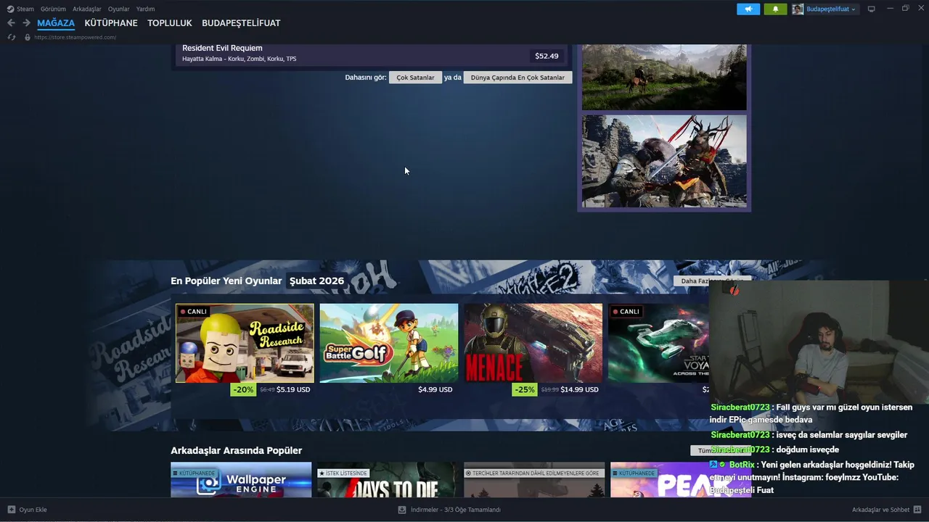This screenshot has height=522, width=929.
Task: Click CANLI badge on Roadside Research
Action: [x=194, y=312]
